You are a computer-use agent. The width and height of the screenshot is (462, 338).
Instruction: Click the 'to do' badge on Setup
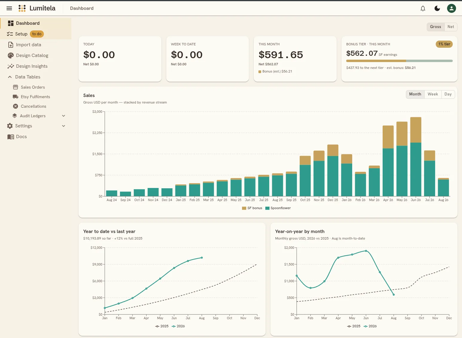(37, 34)
